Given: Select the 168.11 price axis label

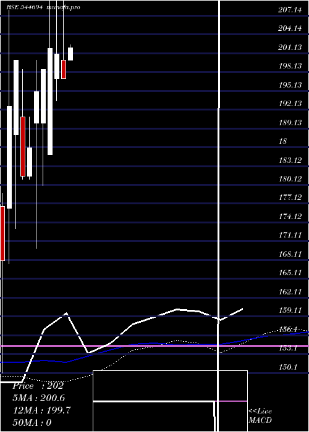Looking at the screenshot, I should (x=290, y=254).
